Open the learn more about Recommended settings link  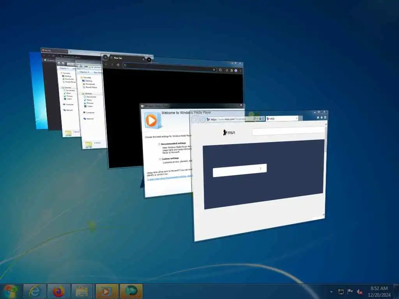tap(169, 178)
